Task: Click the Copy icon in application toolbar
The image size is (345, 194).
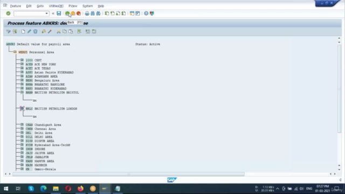Action: pyautogui.click(x=65, y=31)
